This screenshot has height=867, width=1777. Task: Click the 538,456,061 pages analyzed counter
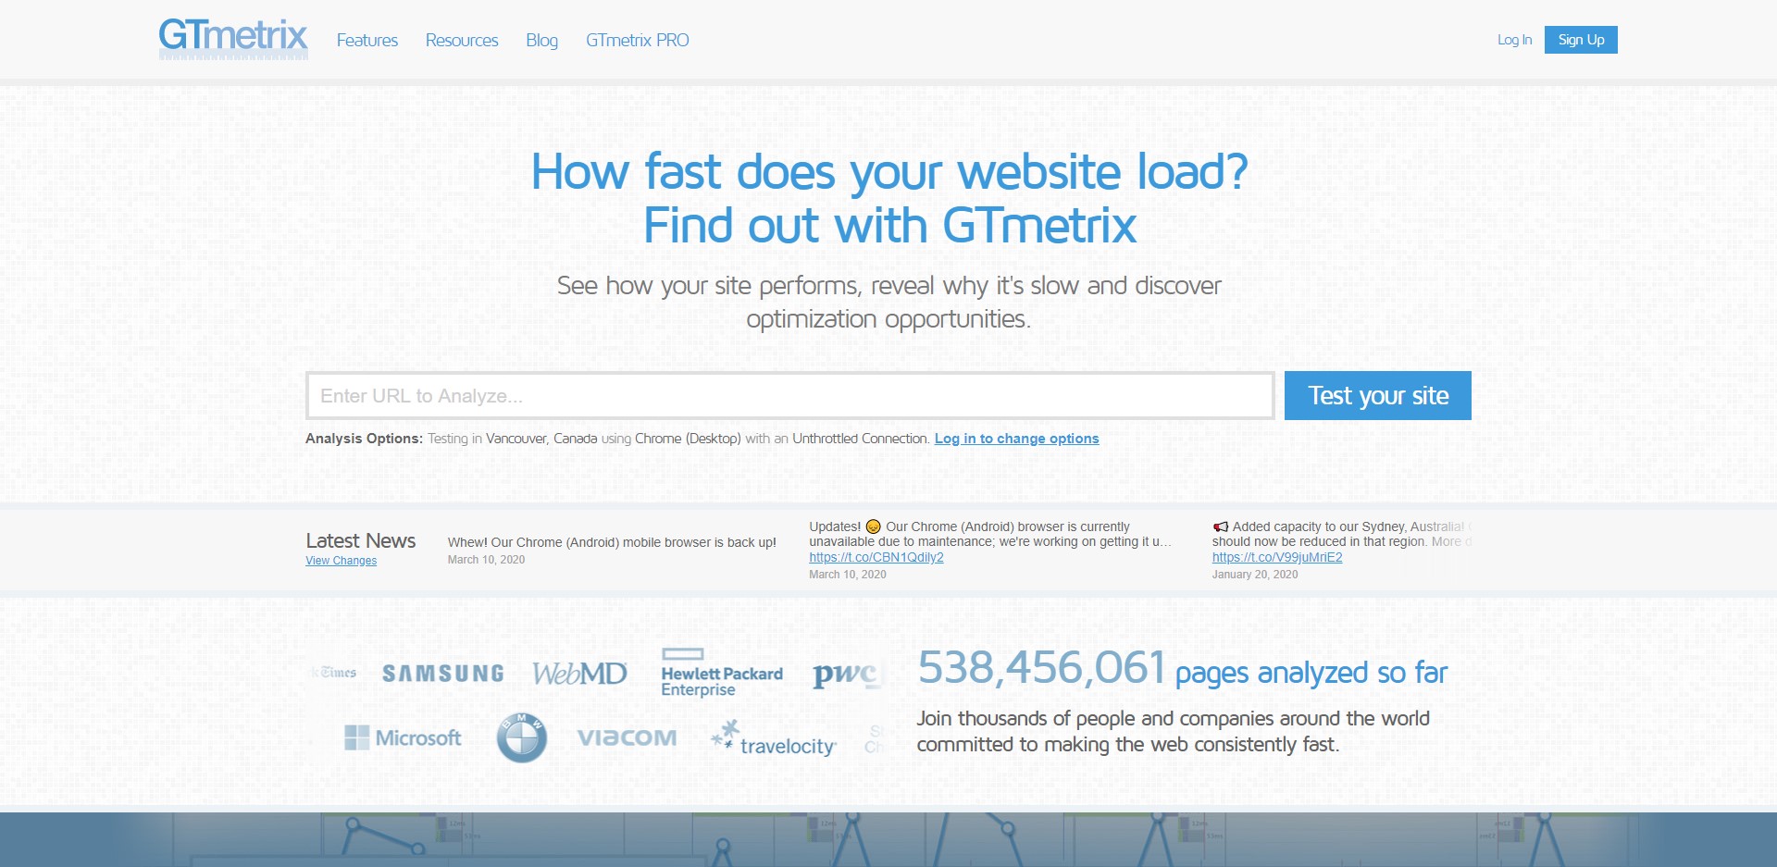[1183, 669]
